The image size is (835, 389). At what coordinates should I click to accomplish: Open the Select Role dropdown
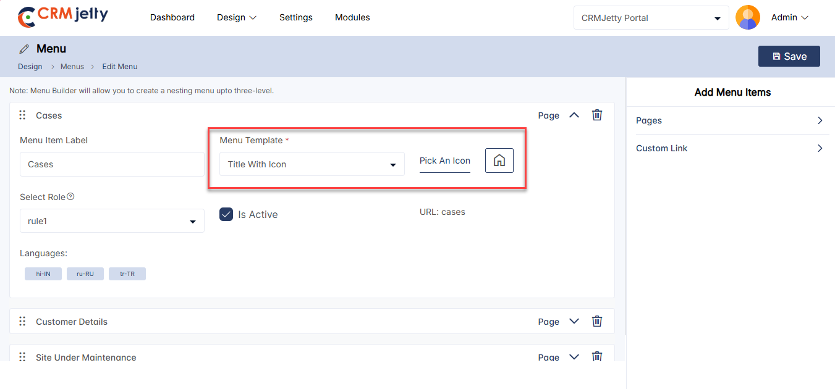coord(112,221)
